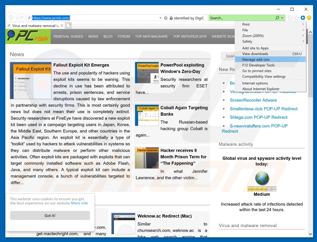The height and width of the screenshot is (242, 317).
Task: Open the address bar autocomplete dropdown arrow
Action: tap(161, 18)
